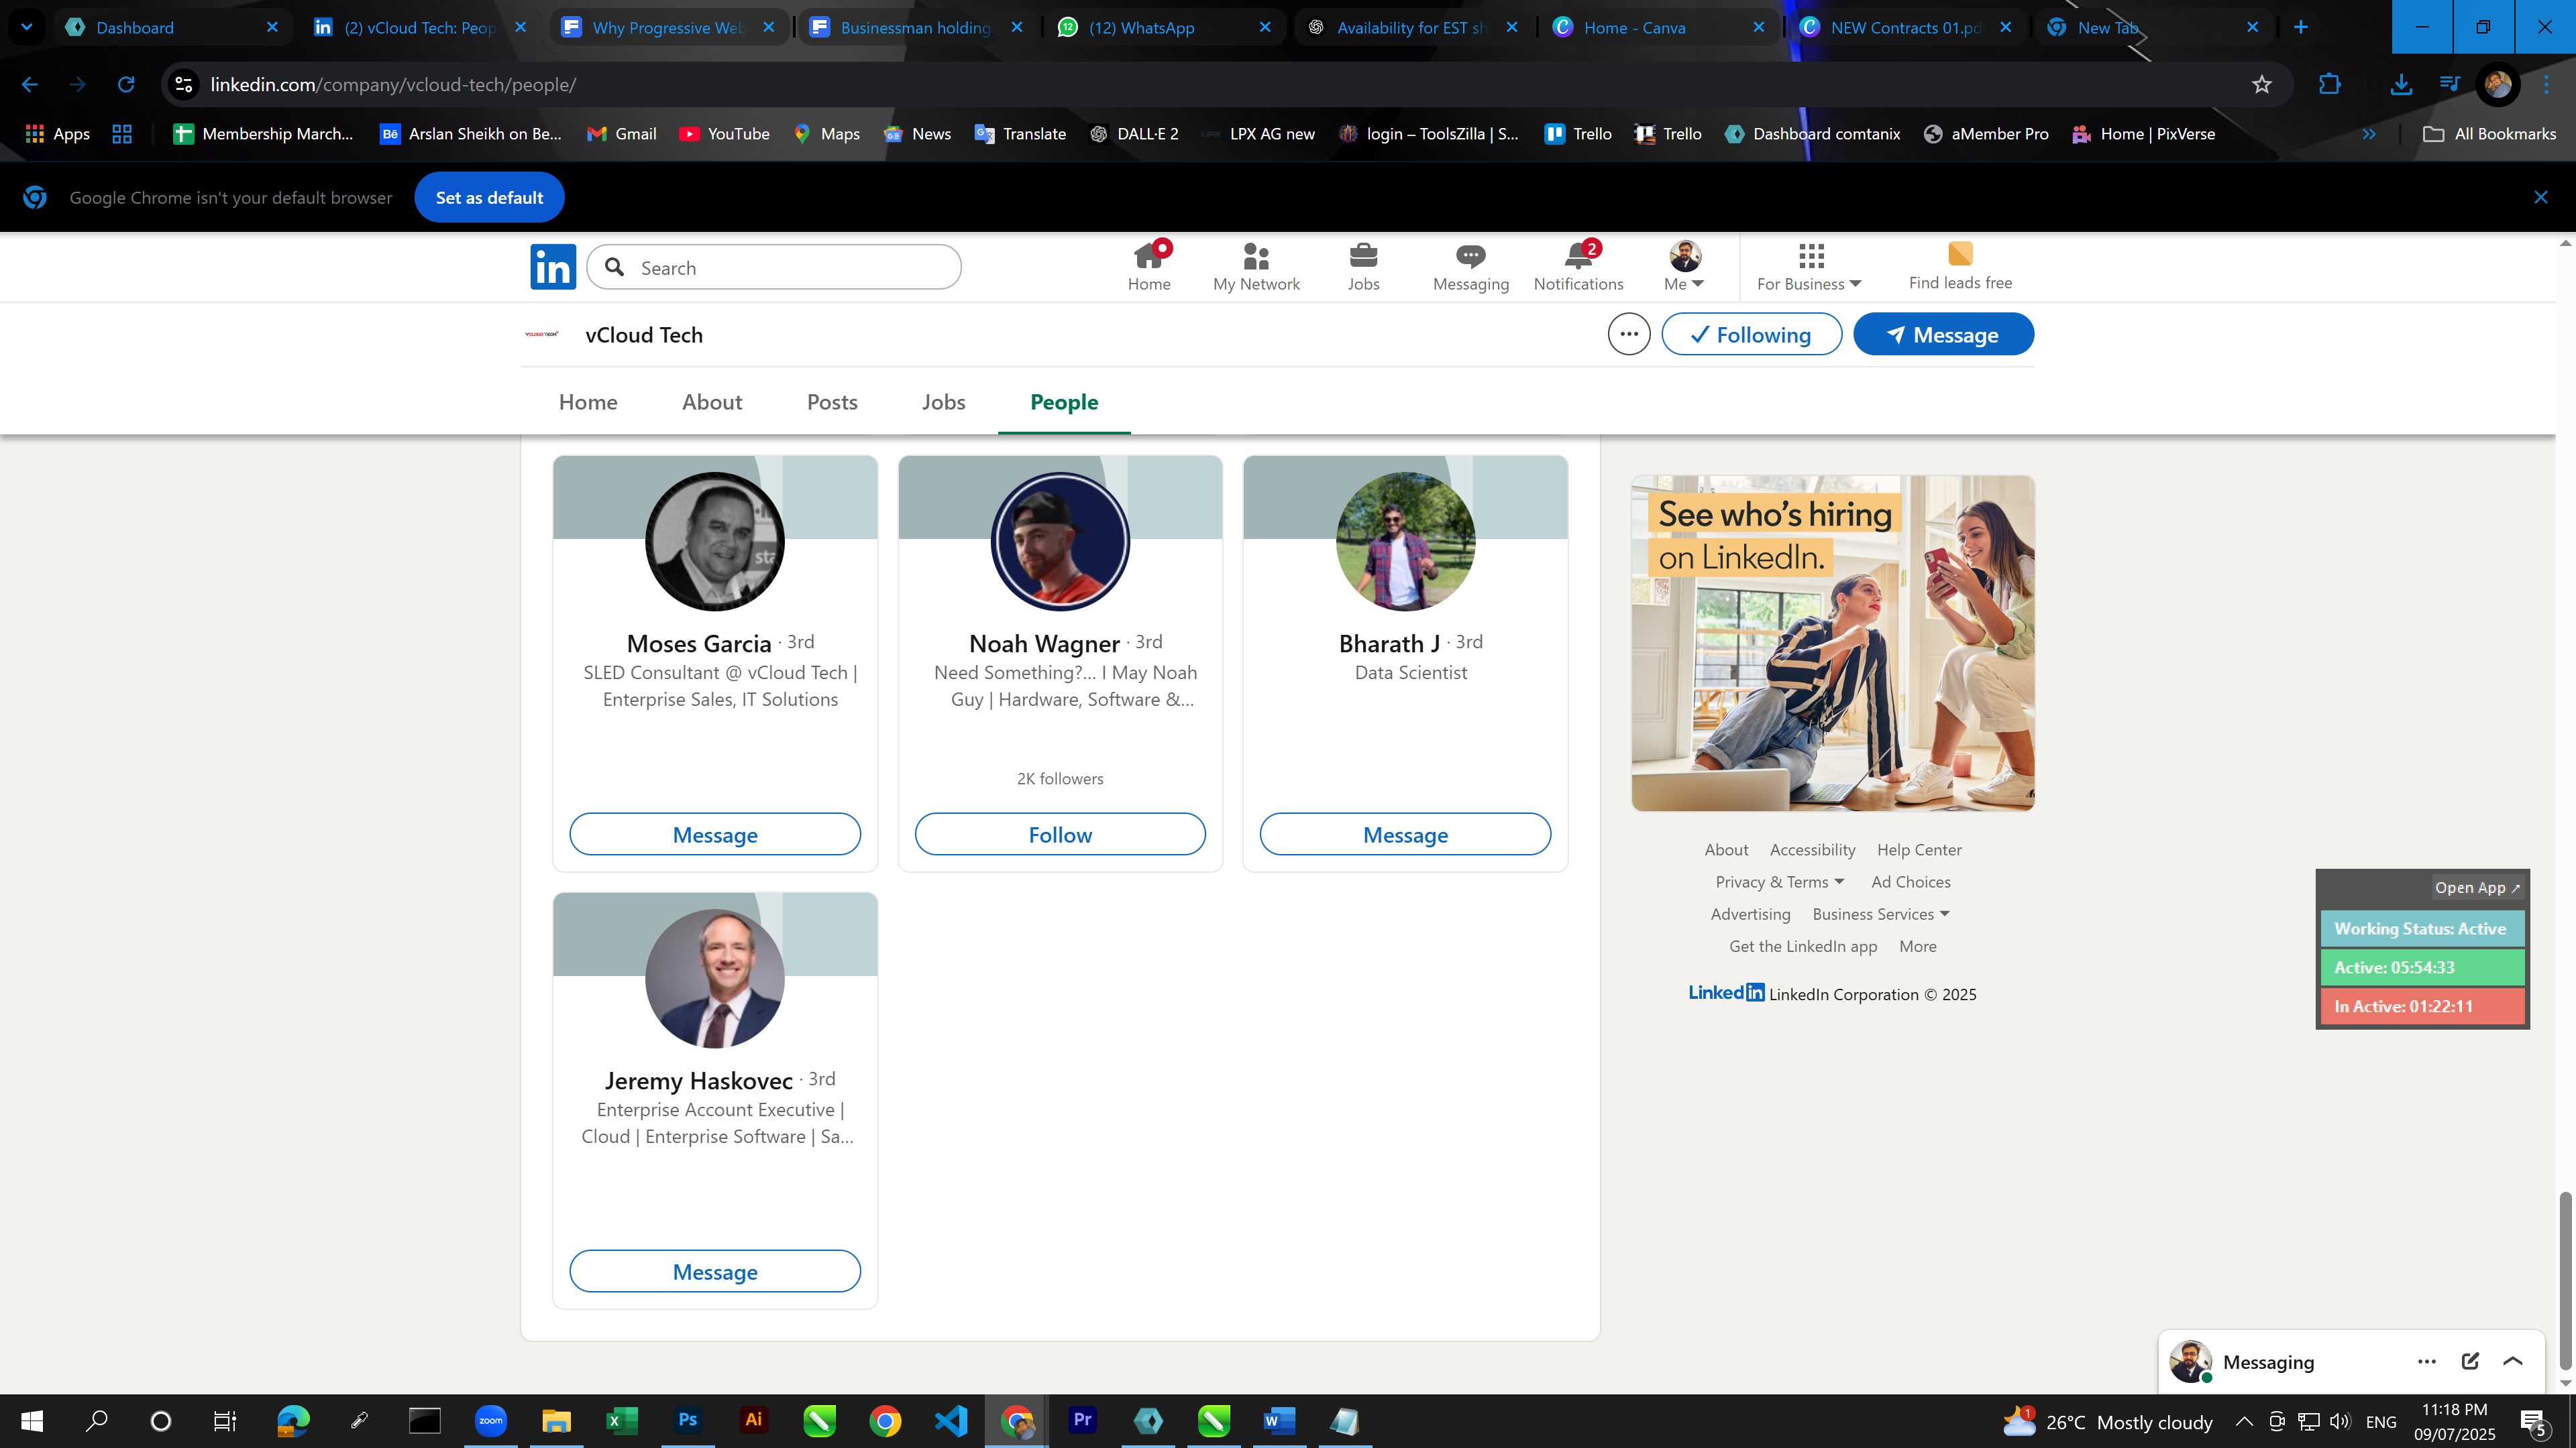Open Excel from the taskbar
The width and height of the screenshot is (2576, 1448).
tap(621, 1420)
